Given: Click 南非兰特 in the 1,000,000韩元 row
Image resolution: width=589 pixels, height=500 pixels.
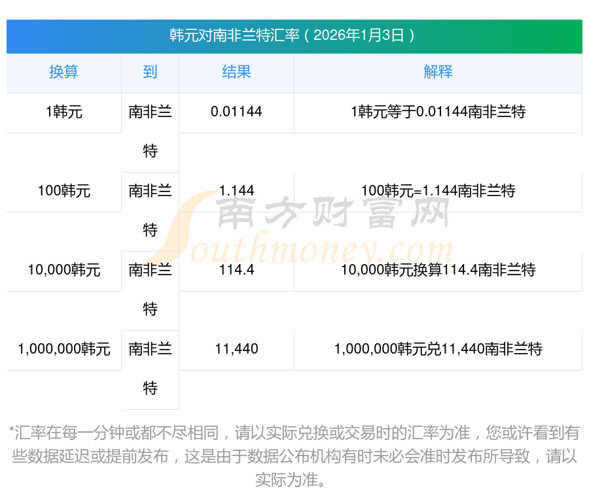Looking at the screenshot, I should [150, 368].
